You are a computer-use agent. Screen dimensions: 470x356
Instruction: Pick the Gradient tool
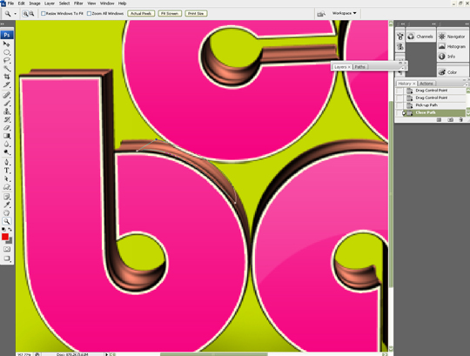pos(7,136)
